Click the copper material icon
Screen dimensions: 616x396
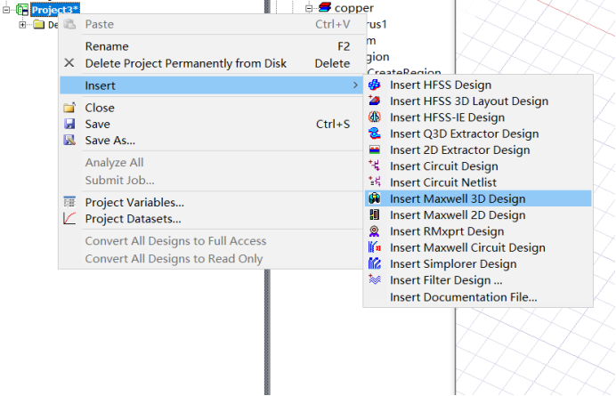point(325,7)
